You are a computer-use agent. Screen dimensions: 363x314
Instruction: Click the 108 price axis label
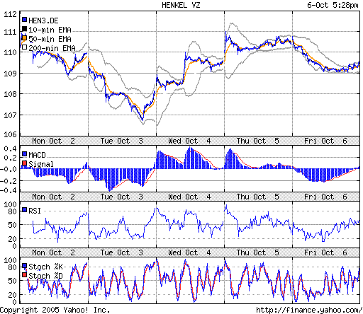[10, 94]
